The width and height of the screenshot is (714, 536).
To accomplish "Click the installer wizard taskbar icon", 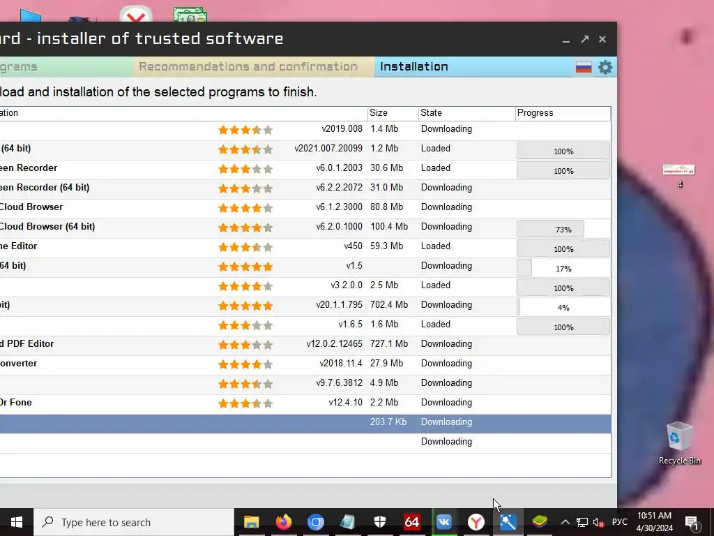I will tap(508, 522).
